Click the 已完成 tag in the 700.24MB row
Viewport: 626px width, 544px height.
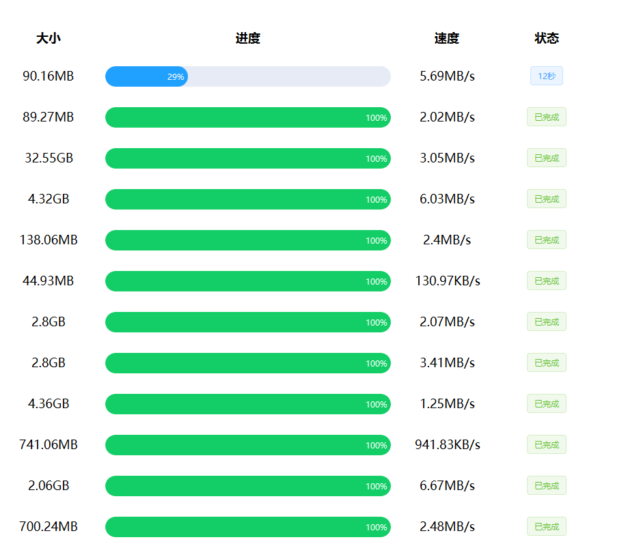[547, 526]
